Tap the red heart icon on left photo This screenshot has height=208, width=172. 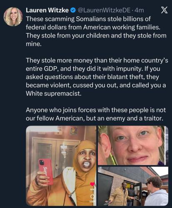[92, 184]
